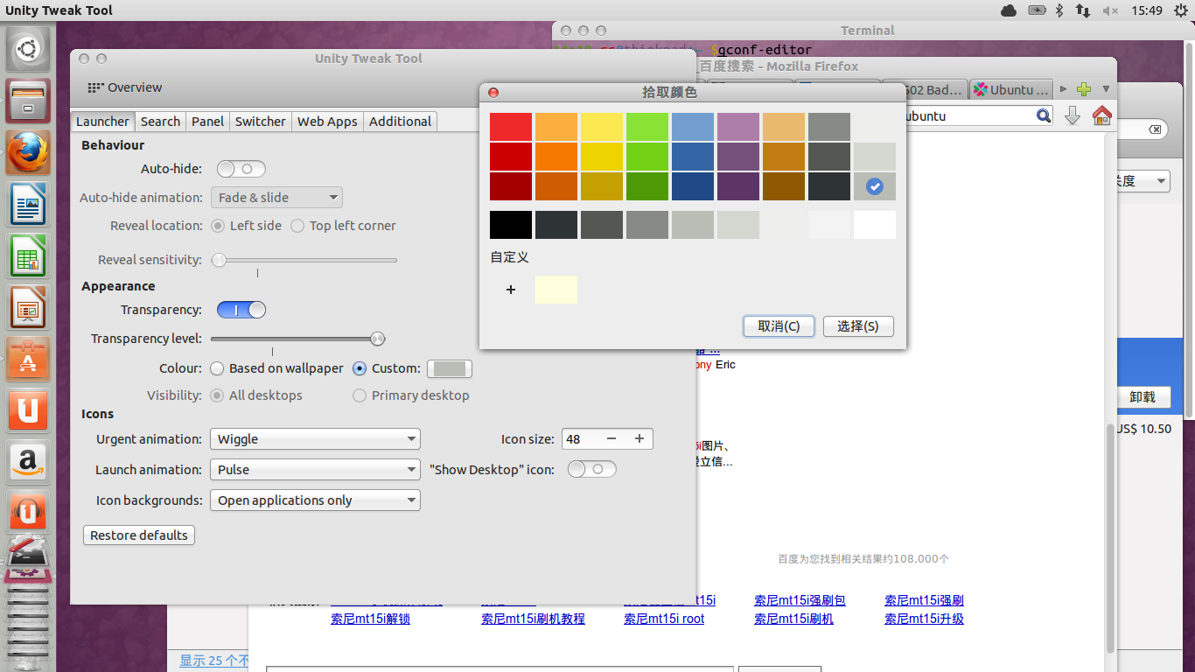The height and width of the screenshot is (672, 1195).
Task: Select the pale yellow custom swatch
Action: coord(556,290)
